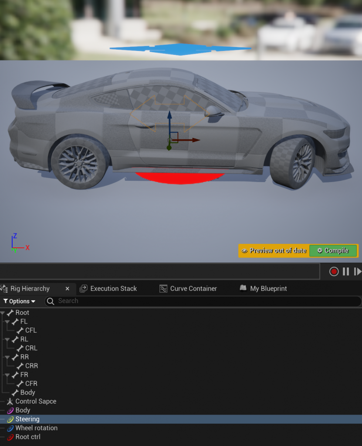Click the Control Sapce null icon

click(10, 401)
